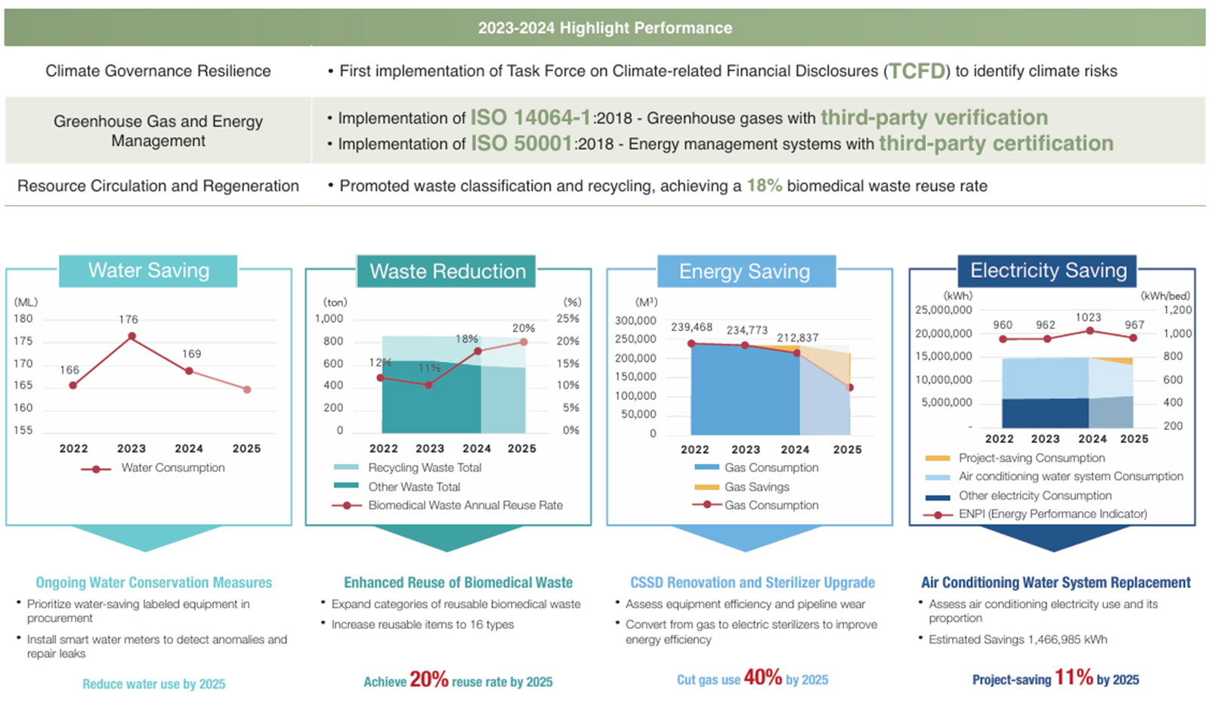The height and width of the screenshot is (722, 1209).
Task: Click the 2023-2024 Highlight Performance header bar
Action: [x=604, y=28]
